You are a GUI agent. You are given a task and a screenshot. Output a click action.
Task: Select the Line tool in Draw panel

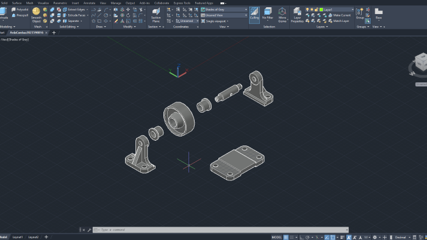(99, 15)
